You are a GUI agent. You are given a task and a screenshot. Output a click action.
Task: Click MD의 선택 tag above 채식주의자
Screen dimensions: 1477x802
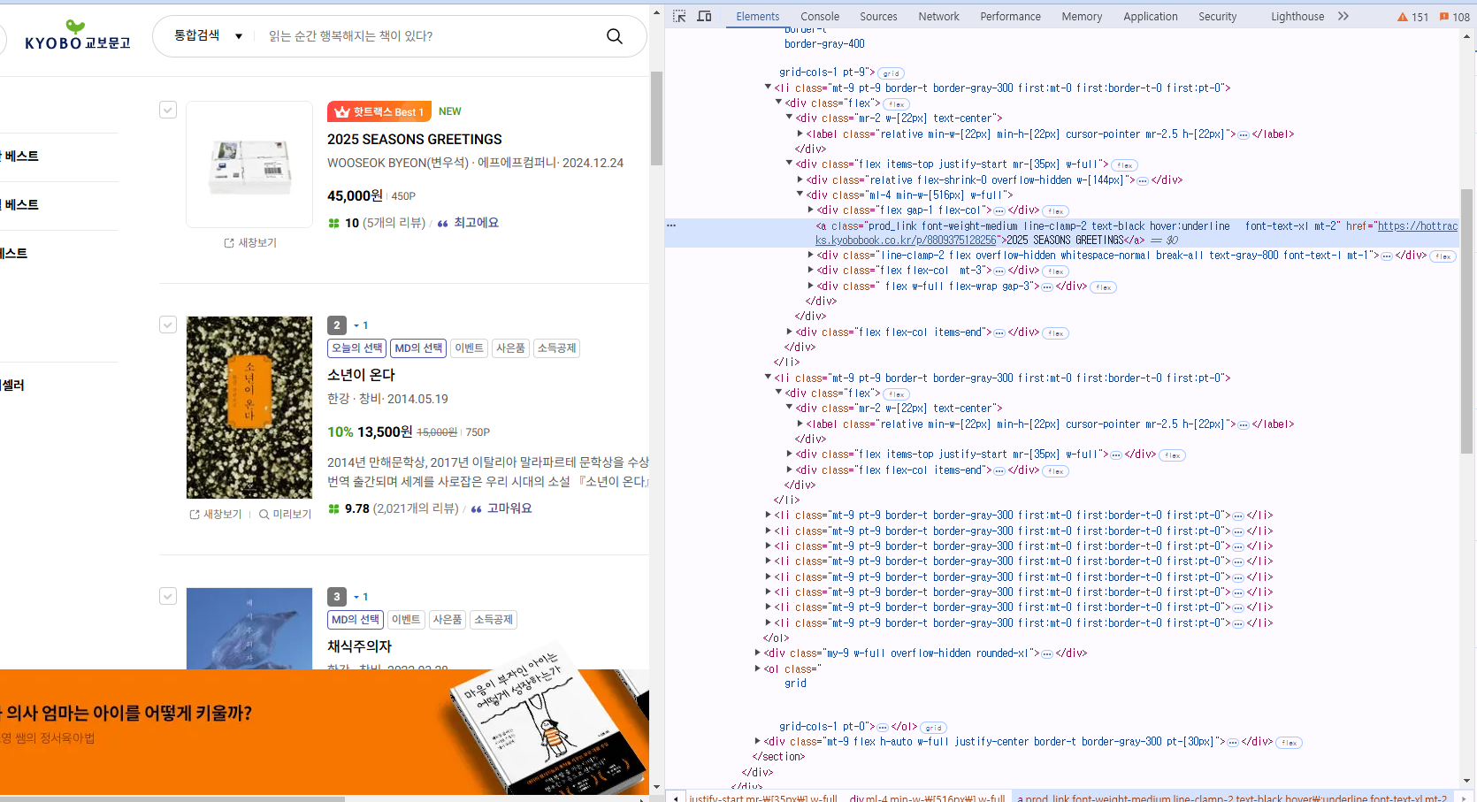click(x=356, y=620)
